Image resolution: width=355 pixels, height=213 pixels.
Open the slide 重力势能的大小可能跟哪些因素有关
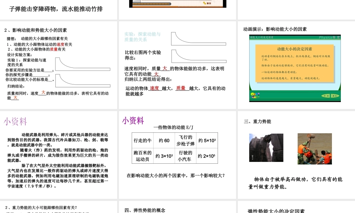(x=59, y=207)
